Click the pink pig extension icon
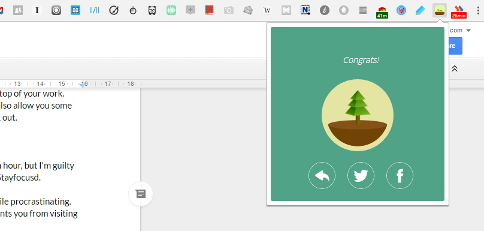The width and height of the screenshot is (484, 231). pos(401,11)
